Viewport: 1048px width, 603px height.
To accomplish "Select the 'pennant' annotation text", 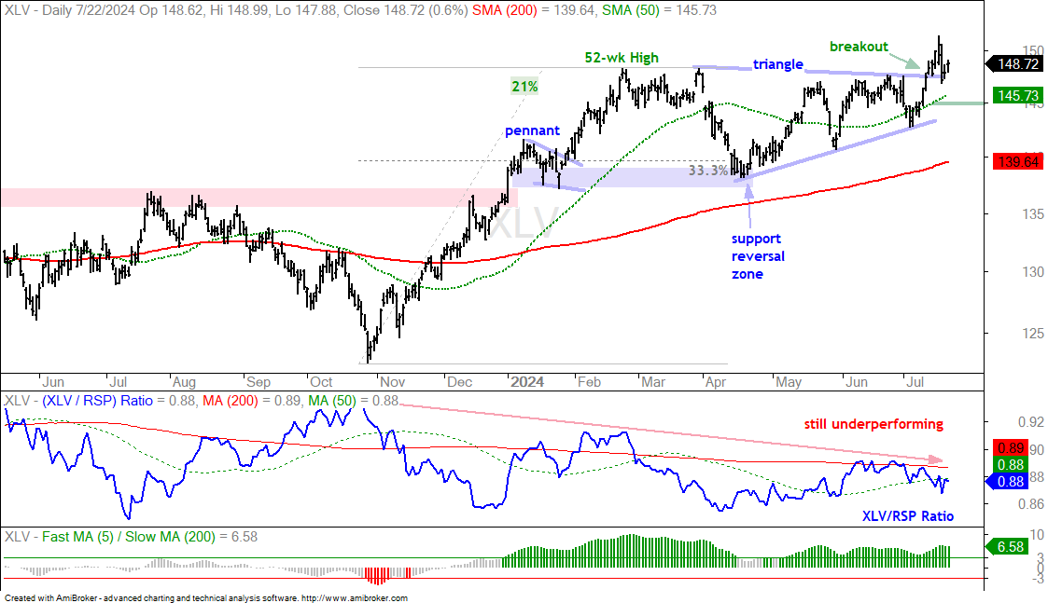I will 532,130.
